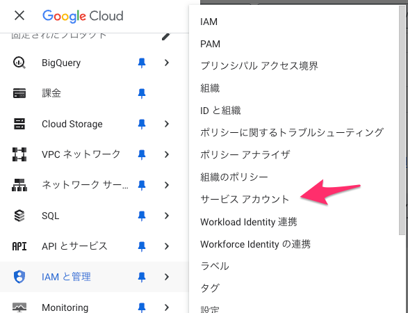Unpin Monitoring using its pin icon
The image size is (408, 313).
[x=142, y=308]
